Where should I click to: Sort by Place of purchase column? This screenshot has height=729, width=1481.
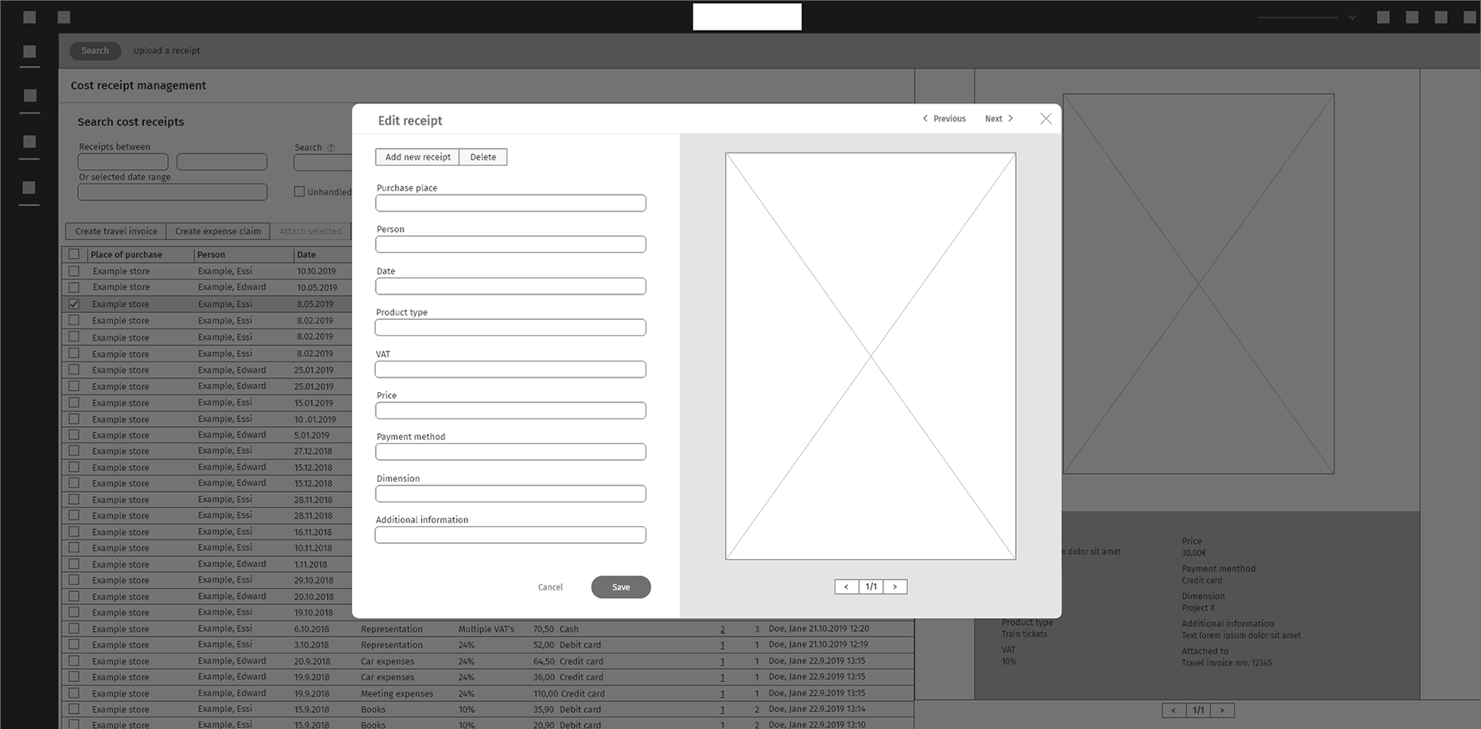[x=126, y=254]
